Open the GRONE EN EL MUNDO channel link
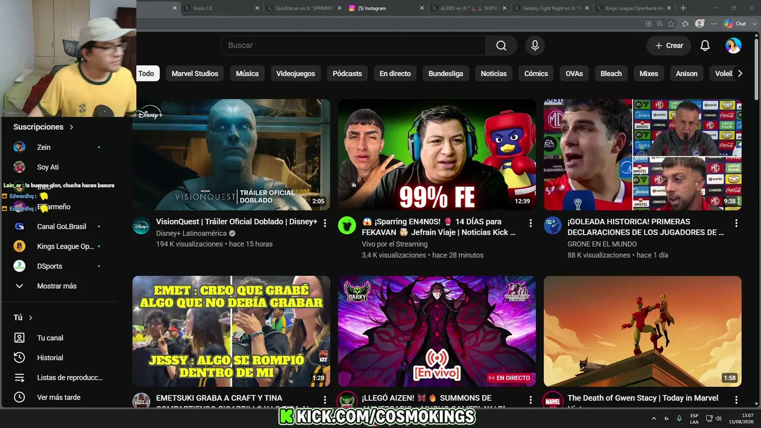761x428 pixels. click(x=602, y=244)
